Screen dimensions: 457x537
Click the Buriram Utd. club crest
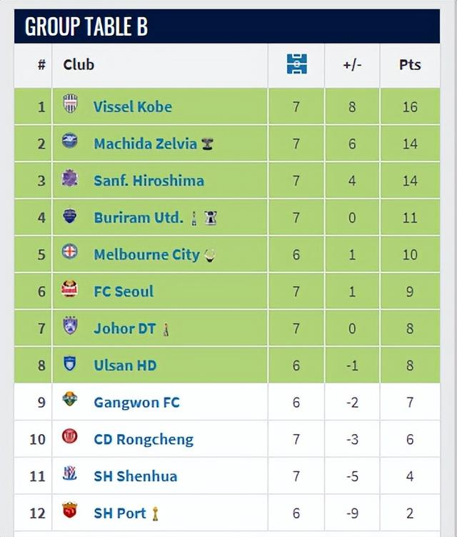(70, 216)
